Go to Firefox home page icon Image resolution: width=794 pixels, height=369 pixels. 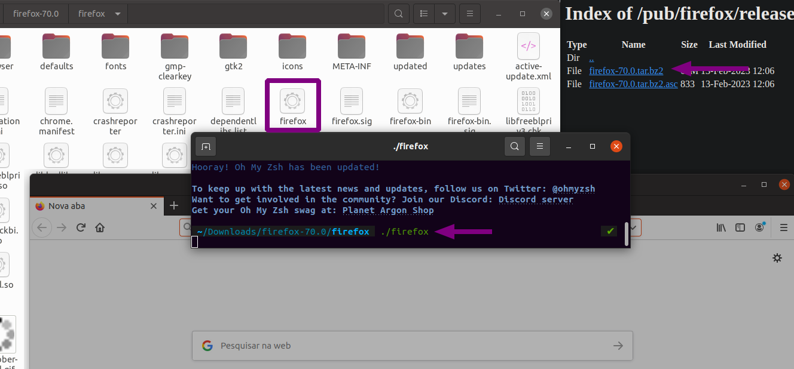pyautogui.click(x=100, y=227)
